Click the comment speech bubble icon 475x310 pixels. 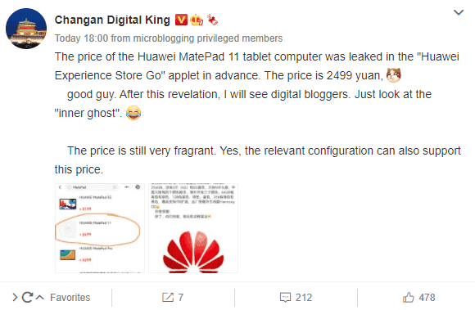[x=285, y=298]
